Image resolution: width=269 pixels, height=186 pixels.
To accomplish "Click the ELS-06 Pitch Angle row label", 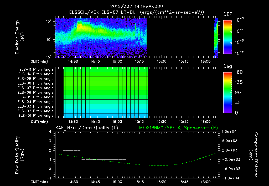I will (x=36, y=93).
